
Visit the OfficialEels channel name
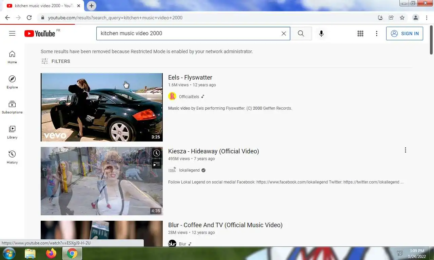189,96
